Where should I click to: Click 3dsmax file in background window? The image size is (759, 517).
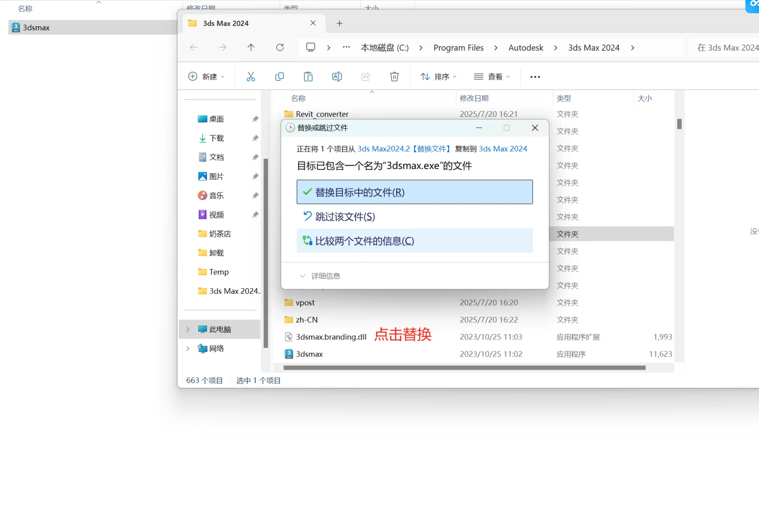tap(93, 27)
